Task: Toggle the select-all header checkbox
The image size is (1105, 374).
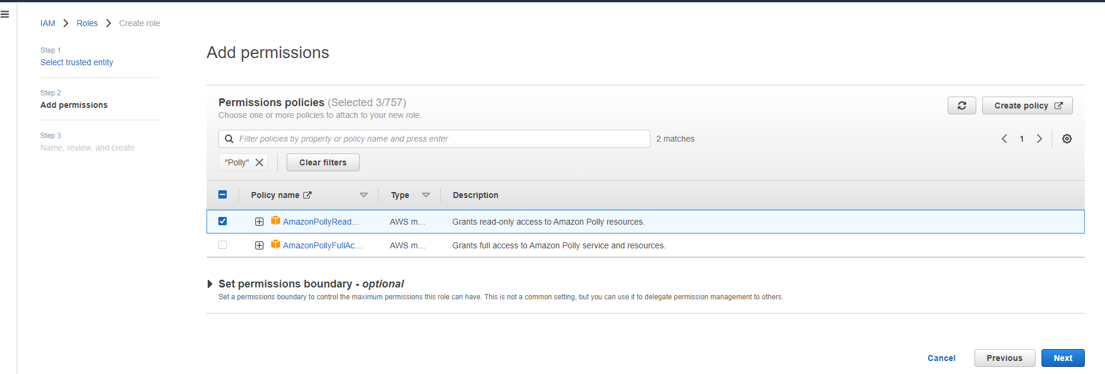Action: tap(223, 194)
